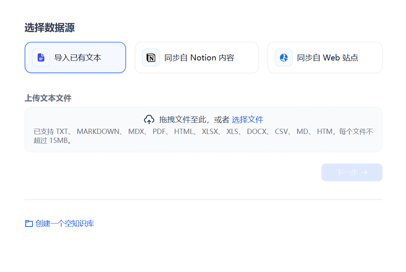Click the horizontal divider above 创建一个空知识库
The image size is (406, 272).
(x=203, y=200)
